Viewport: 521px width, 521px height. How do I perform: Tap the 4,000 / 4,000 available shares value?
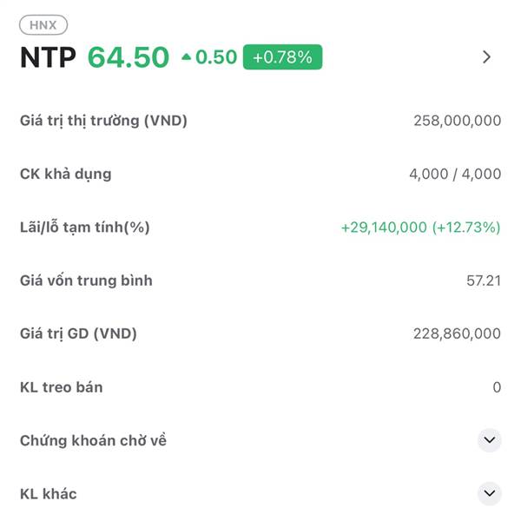click(455, 174)
